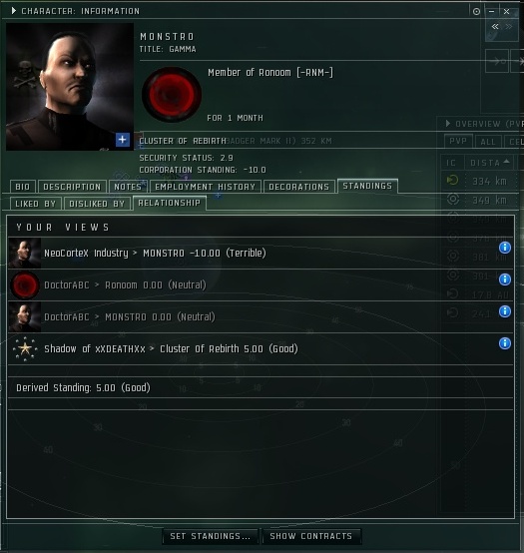Select the Disliked By sub-tab
The height and width of the screenshot is (553, 524).
coord(97,204)
